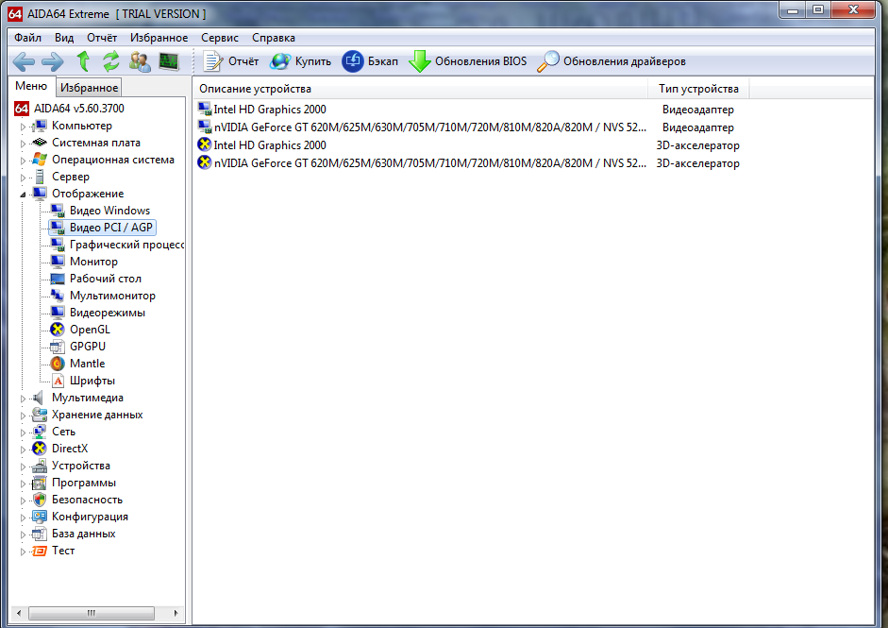
Task: Expand the Компьютер tree node
Action: [24, 127]
